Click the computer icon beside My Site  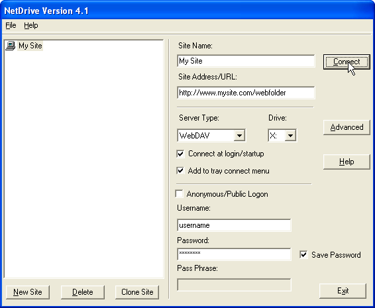(x=11, y=46)
